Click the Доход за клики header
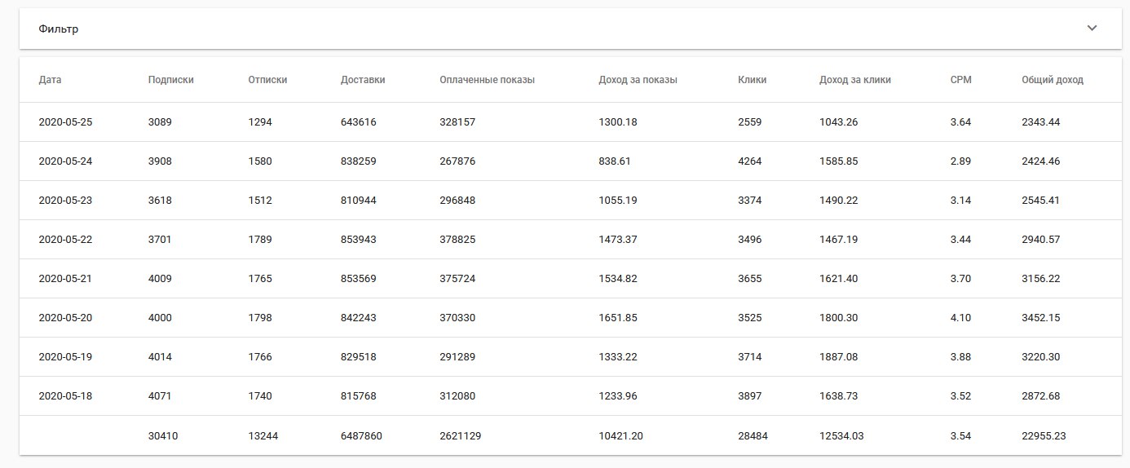 pos(855,80)
